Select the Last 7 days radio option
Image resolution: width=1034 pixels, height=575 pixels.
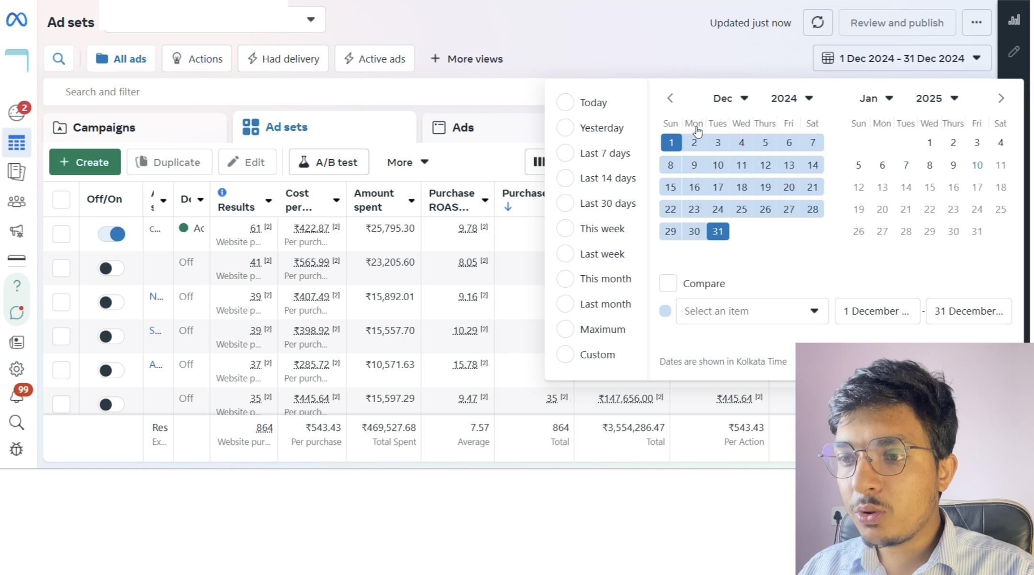coord(565,153)
